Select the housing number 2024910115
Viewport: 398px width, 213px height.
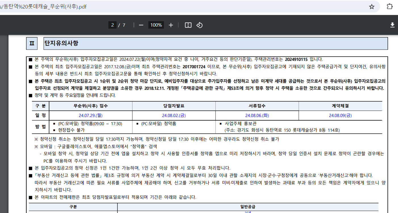click(296, 59)
